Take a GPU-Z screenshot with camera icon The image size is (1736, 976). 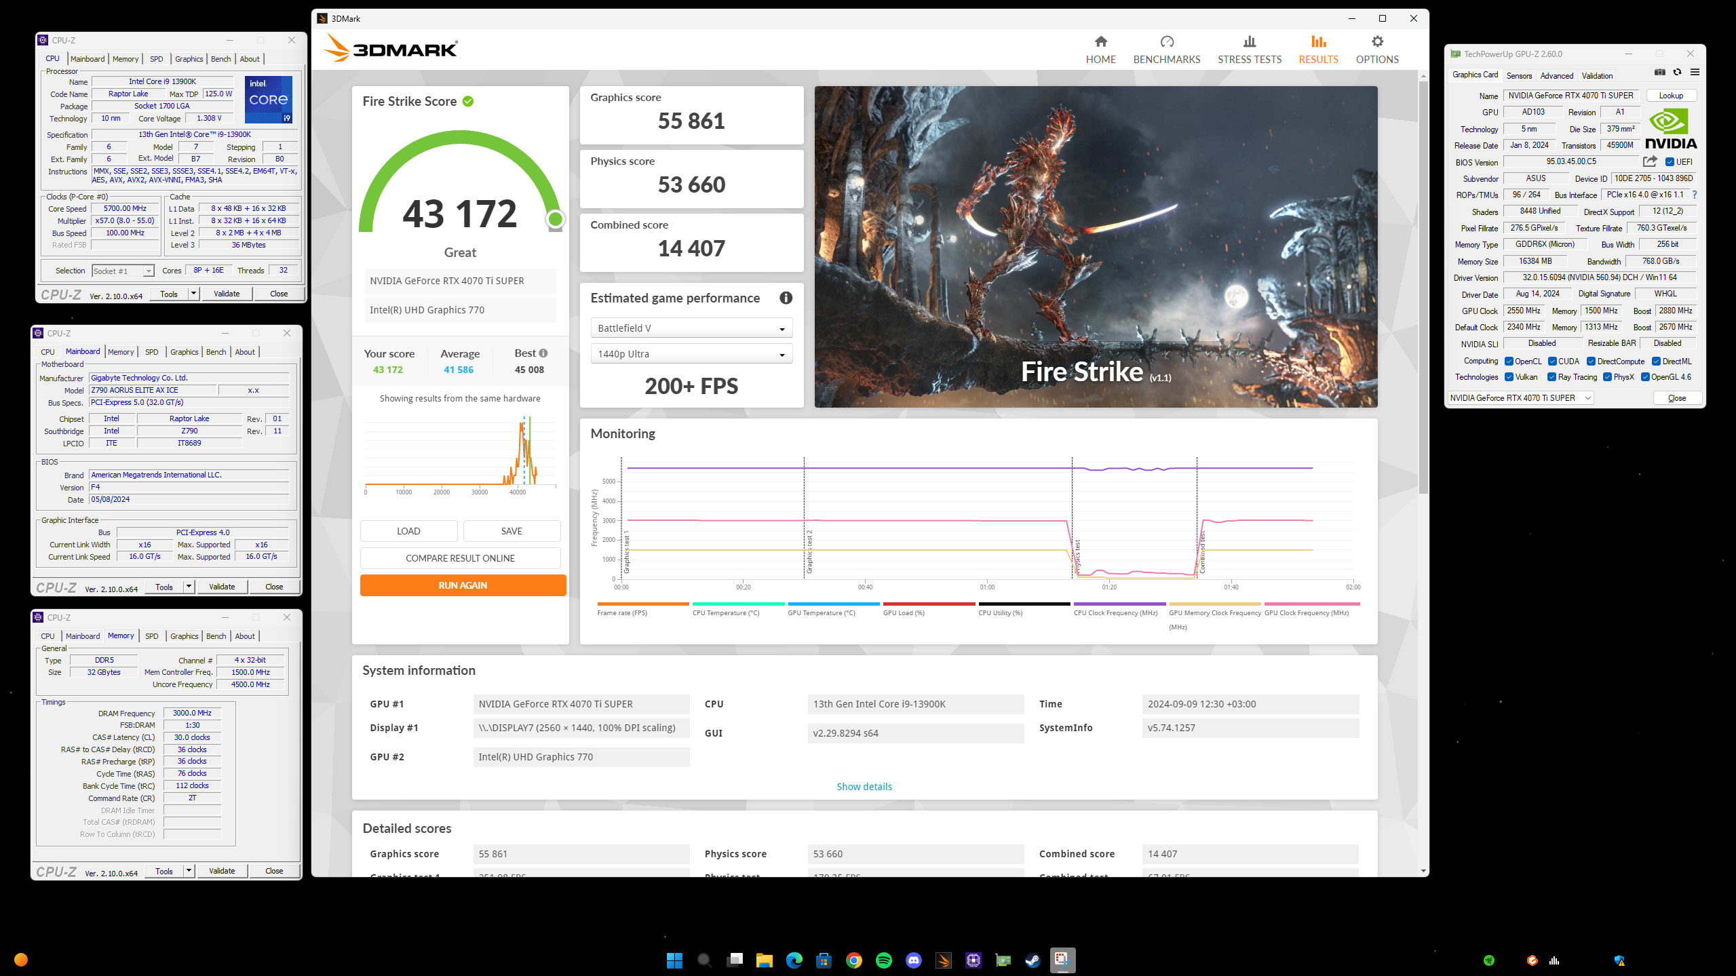click(x=1659, y=73)
